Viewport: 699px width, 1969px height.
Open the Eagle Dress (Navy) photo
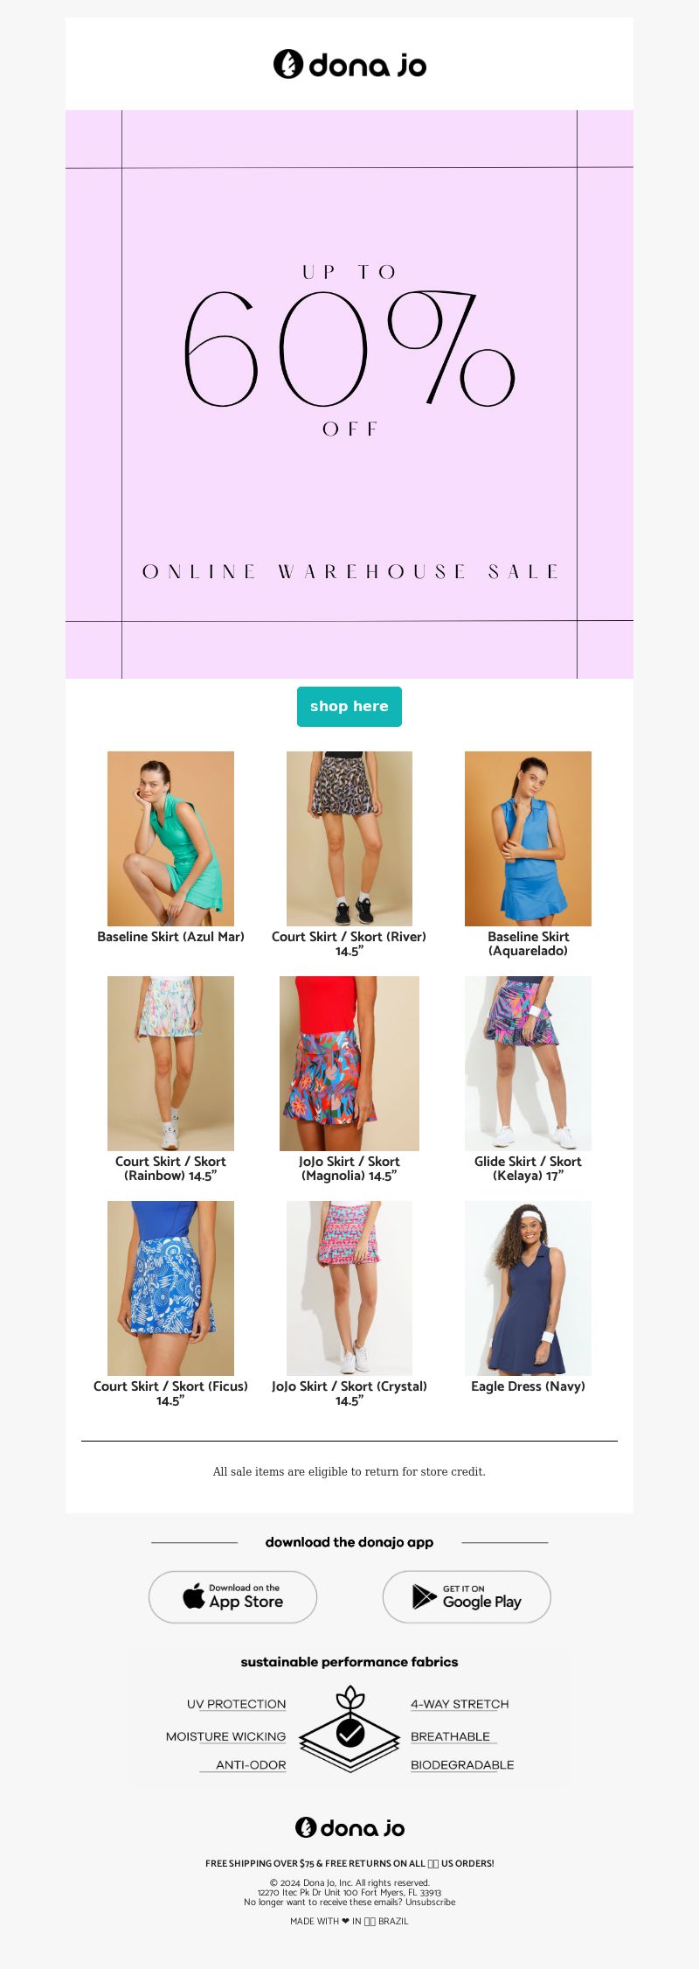[x=528, y=1288]
